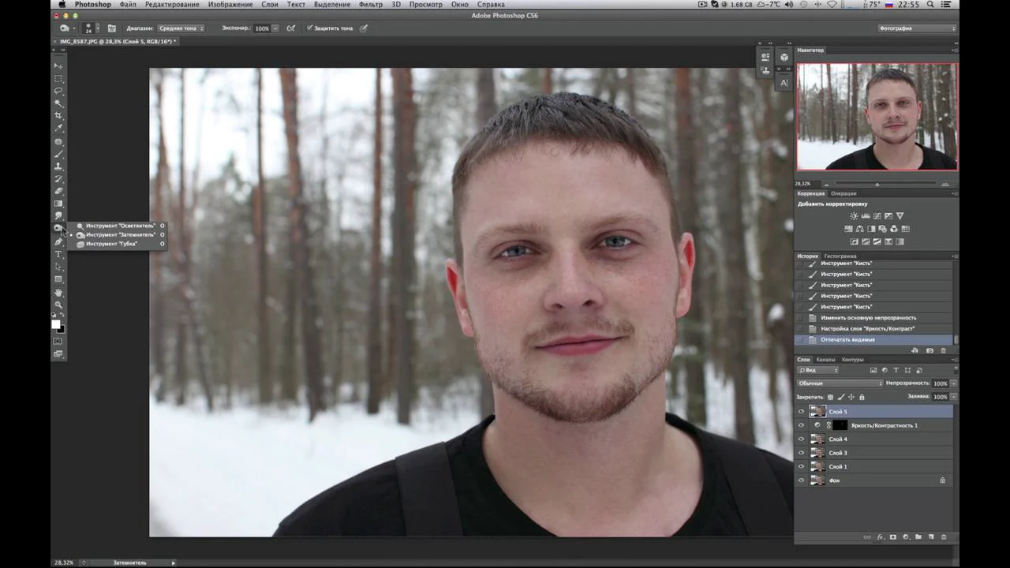Open exposure value slider arrow
The image size is (1010, 568).
pyautogui.click(x=275, y=28)
